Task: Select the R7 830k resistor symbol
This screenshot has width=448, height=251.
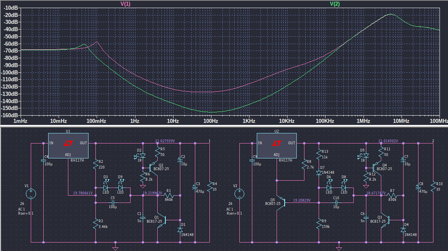Action: tap(392, 196)
